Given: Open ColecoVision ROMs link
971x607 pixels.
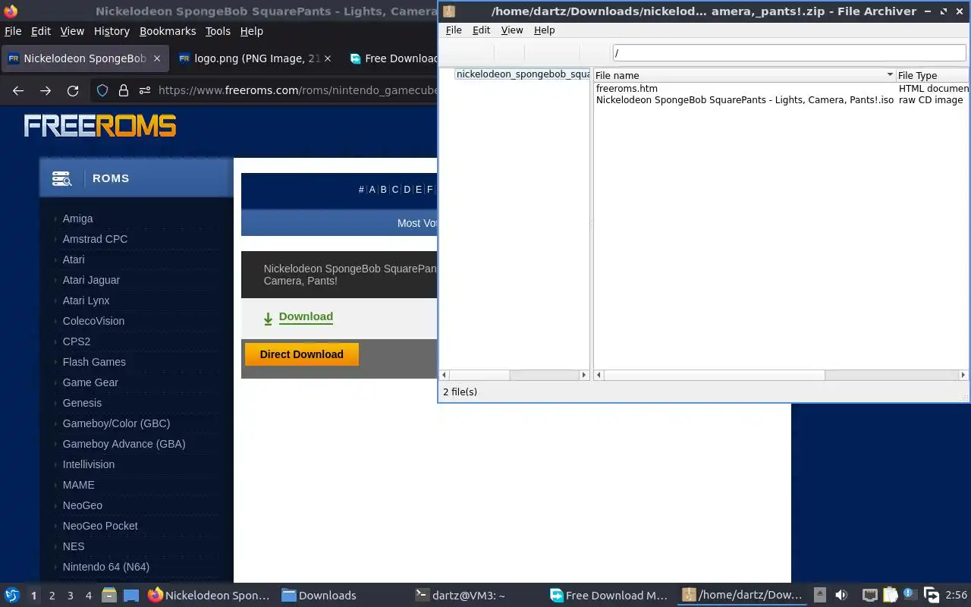Looking at the screenshot, I should pyautogui.click(x=93, y=321).
